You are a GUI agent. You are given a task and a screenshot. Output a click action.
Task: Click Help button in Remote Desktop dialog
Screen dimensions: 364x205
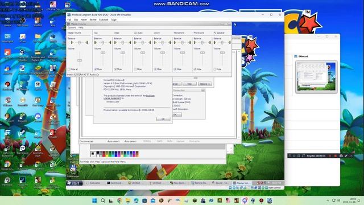tap(189, 84)
